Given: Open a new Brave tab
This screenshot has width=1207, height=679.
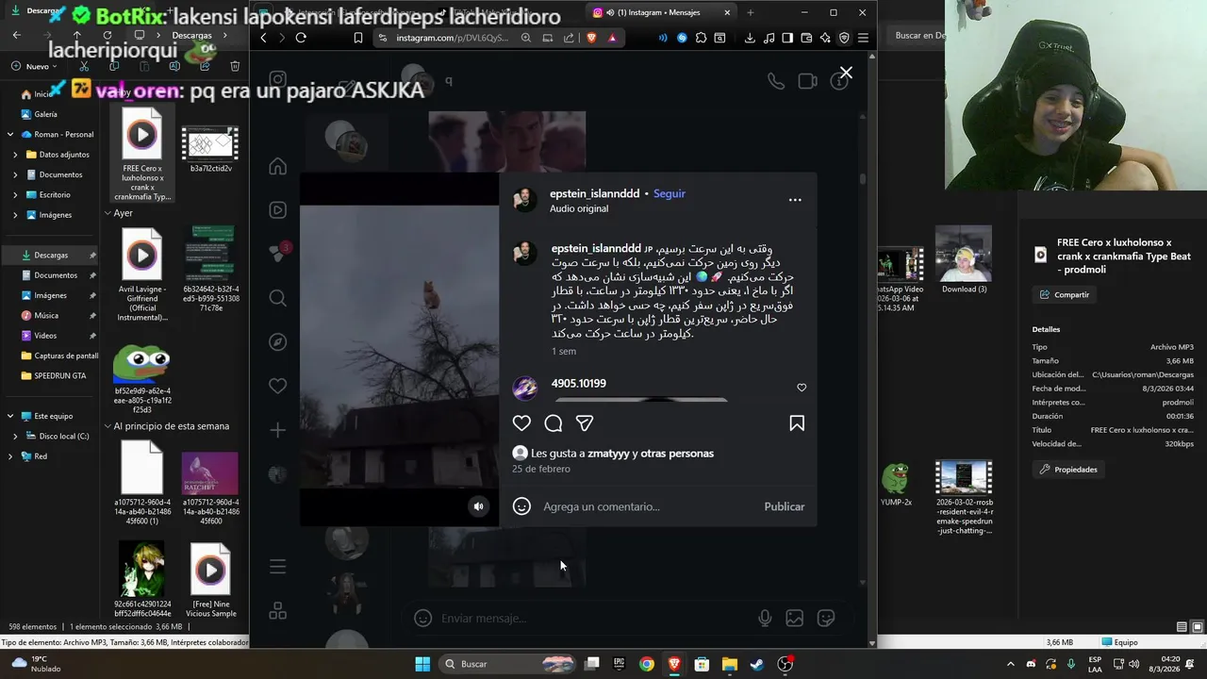Looking at the screenshot, I should click(x=751, y=12).
